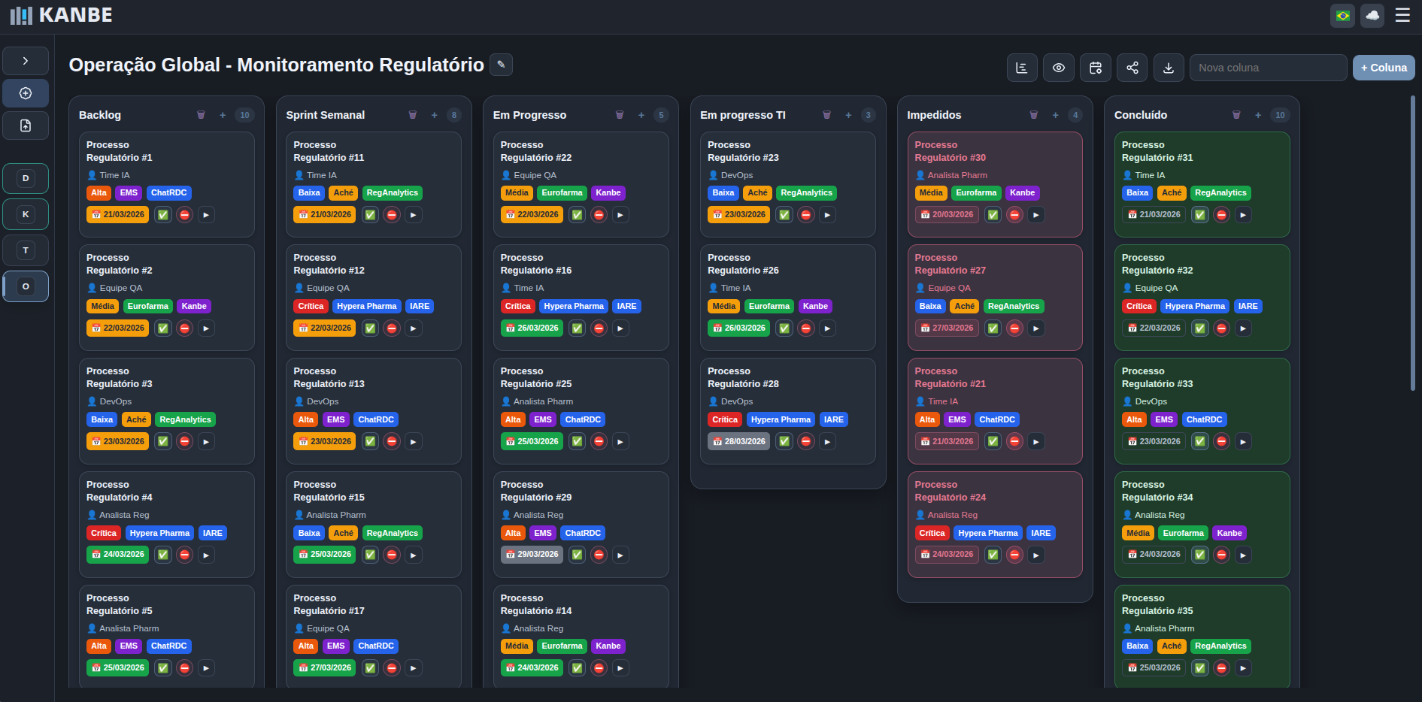Mark Processo Regulatório #1 complete with green check
1422x702 pixels.
pos(162,214)
